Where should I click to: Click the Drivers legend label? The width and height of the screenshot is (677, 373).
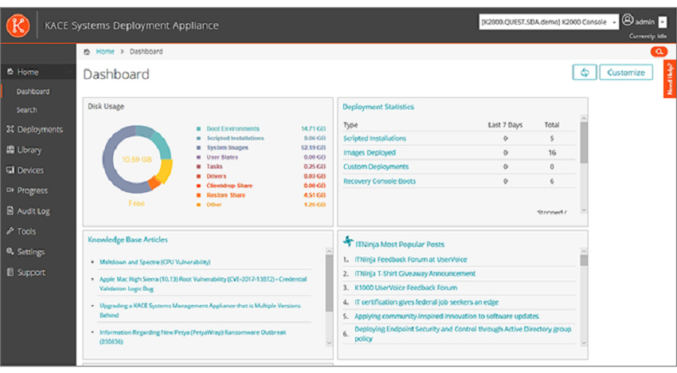pyautogui.click(x=217, y=176)
